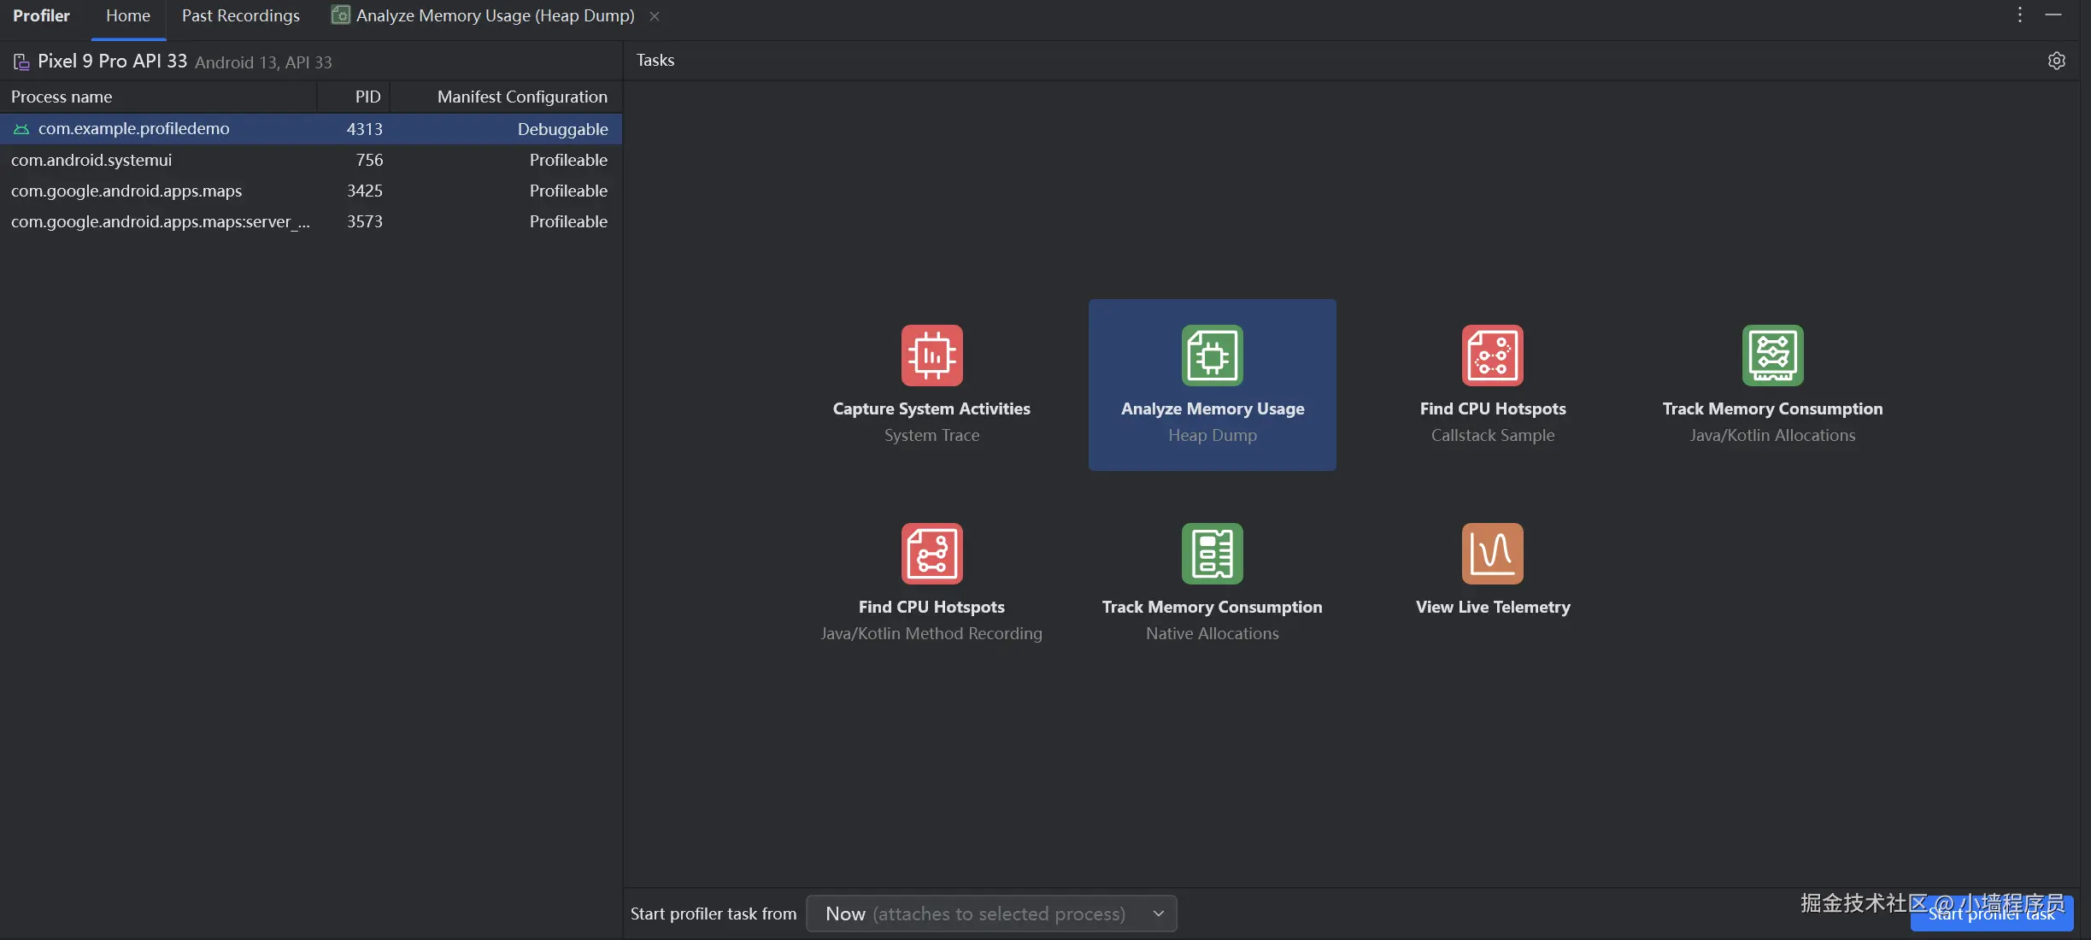Switch to the Past Recordings tab
Viewport: 2091px width, 940px height.
240,16
